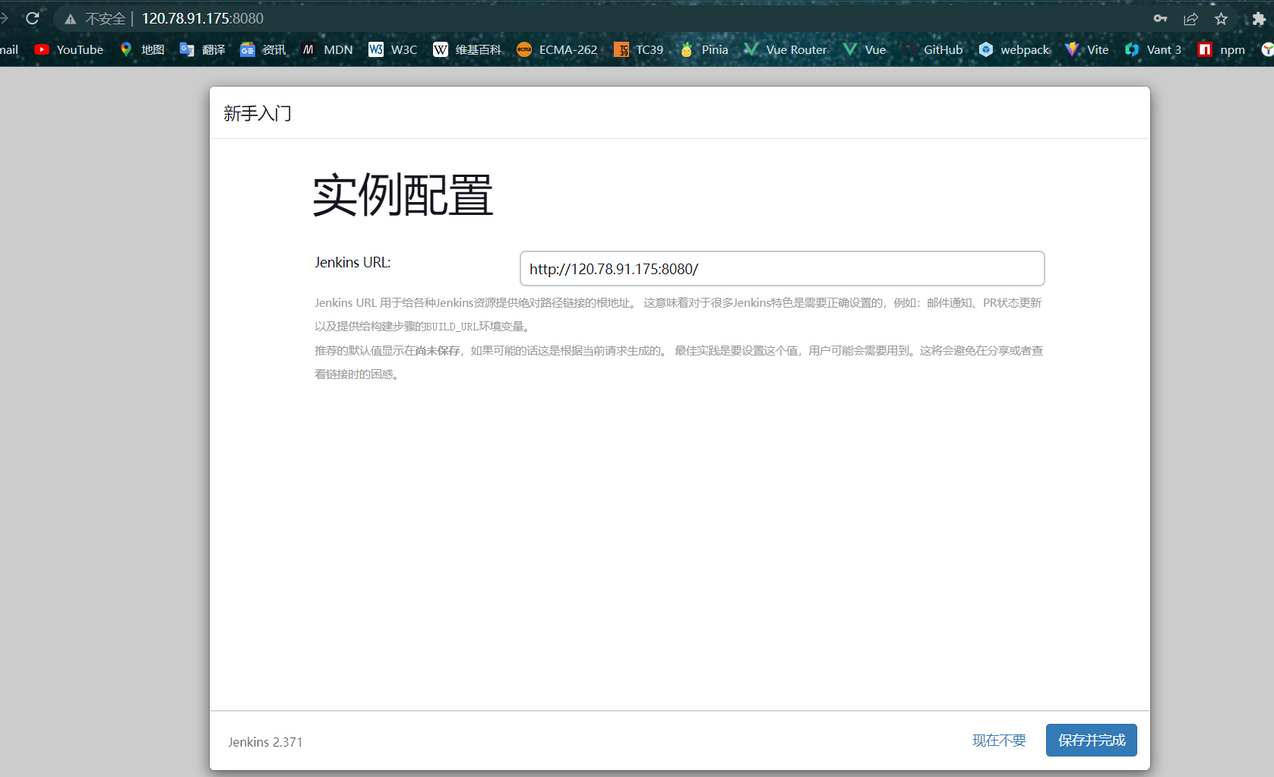Click the share page icon
This screenshot has width=1274, height=777.
[x=1190, y=18]
